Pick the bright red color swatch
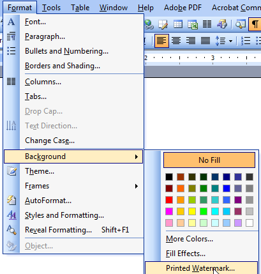This screenshot has height=274, width=261. [x=169, y=200]
